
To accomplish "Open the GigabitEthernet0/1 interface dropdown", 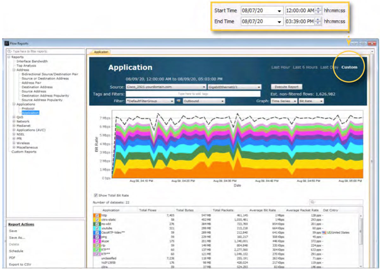I will coord(259,87).
